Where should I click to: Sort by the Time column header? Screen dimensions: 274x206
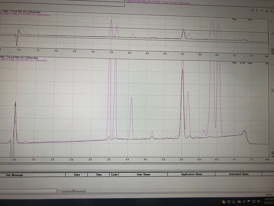point(99,175)
